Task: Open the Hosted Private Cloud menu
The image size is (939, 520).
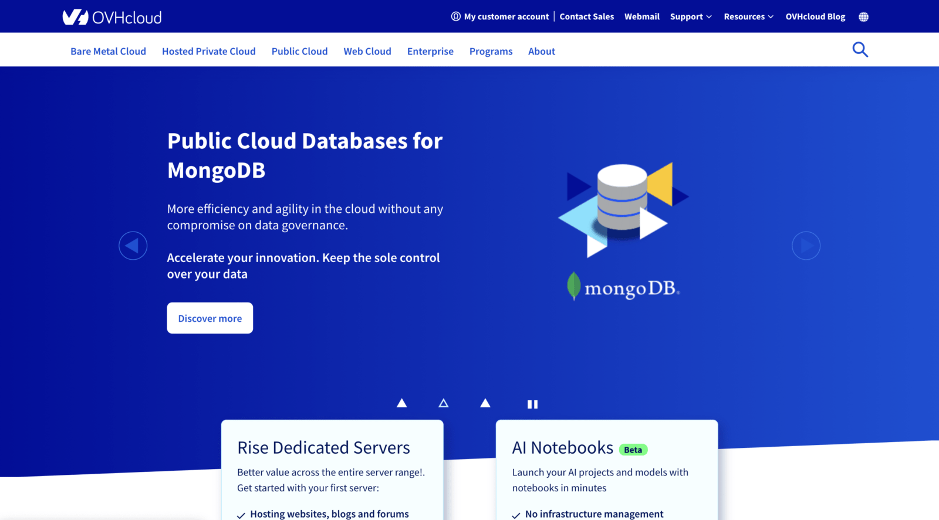Action: 209,52
